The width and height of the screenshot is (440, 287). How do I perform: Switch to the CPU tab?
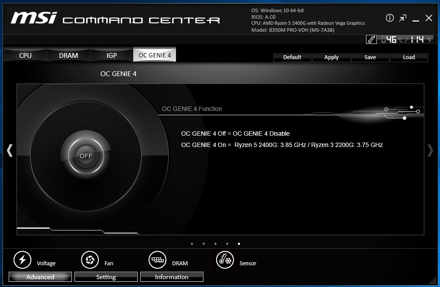(25, 55)
